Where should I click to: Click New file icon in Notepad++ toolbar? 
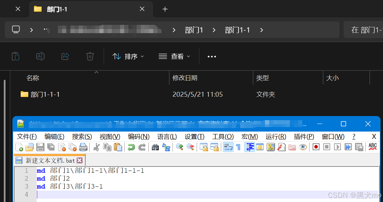click(x=19, y=147)
